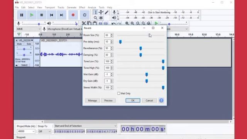This screenshot has width=247, height=139.
Task: Click to Start Monitoring on record meter
Action: tap(159, 12)
